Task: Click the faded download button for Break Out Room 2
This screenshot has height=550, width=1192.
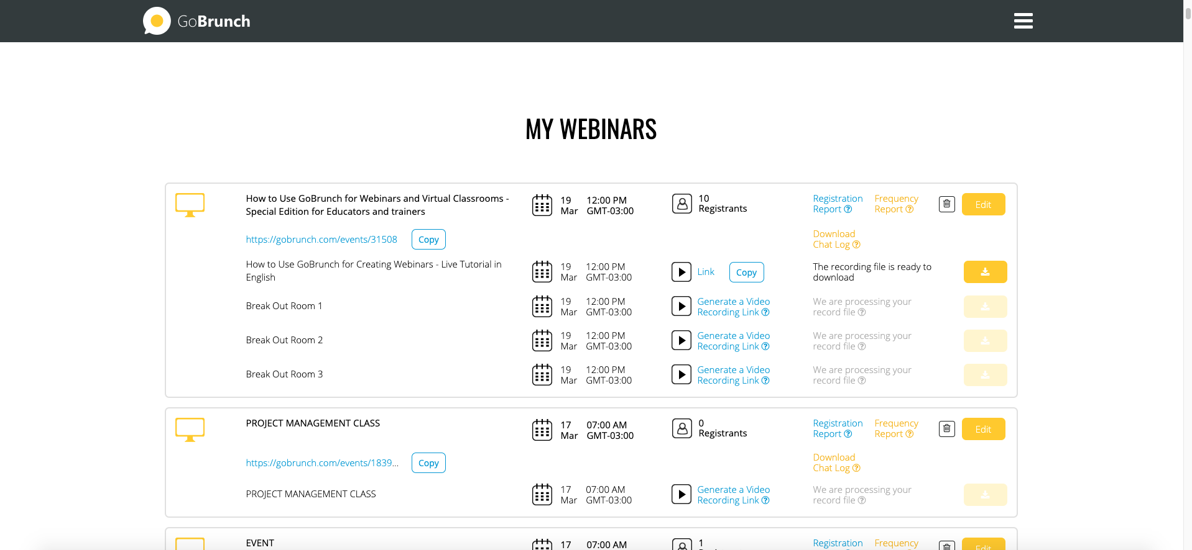Action: click(x=985, y=341)
